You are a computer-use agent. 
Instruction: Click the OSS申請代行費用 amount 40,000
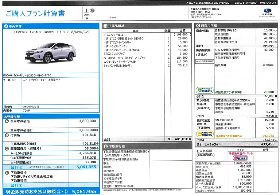[269, 50]
